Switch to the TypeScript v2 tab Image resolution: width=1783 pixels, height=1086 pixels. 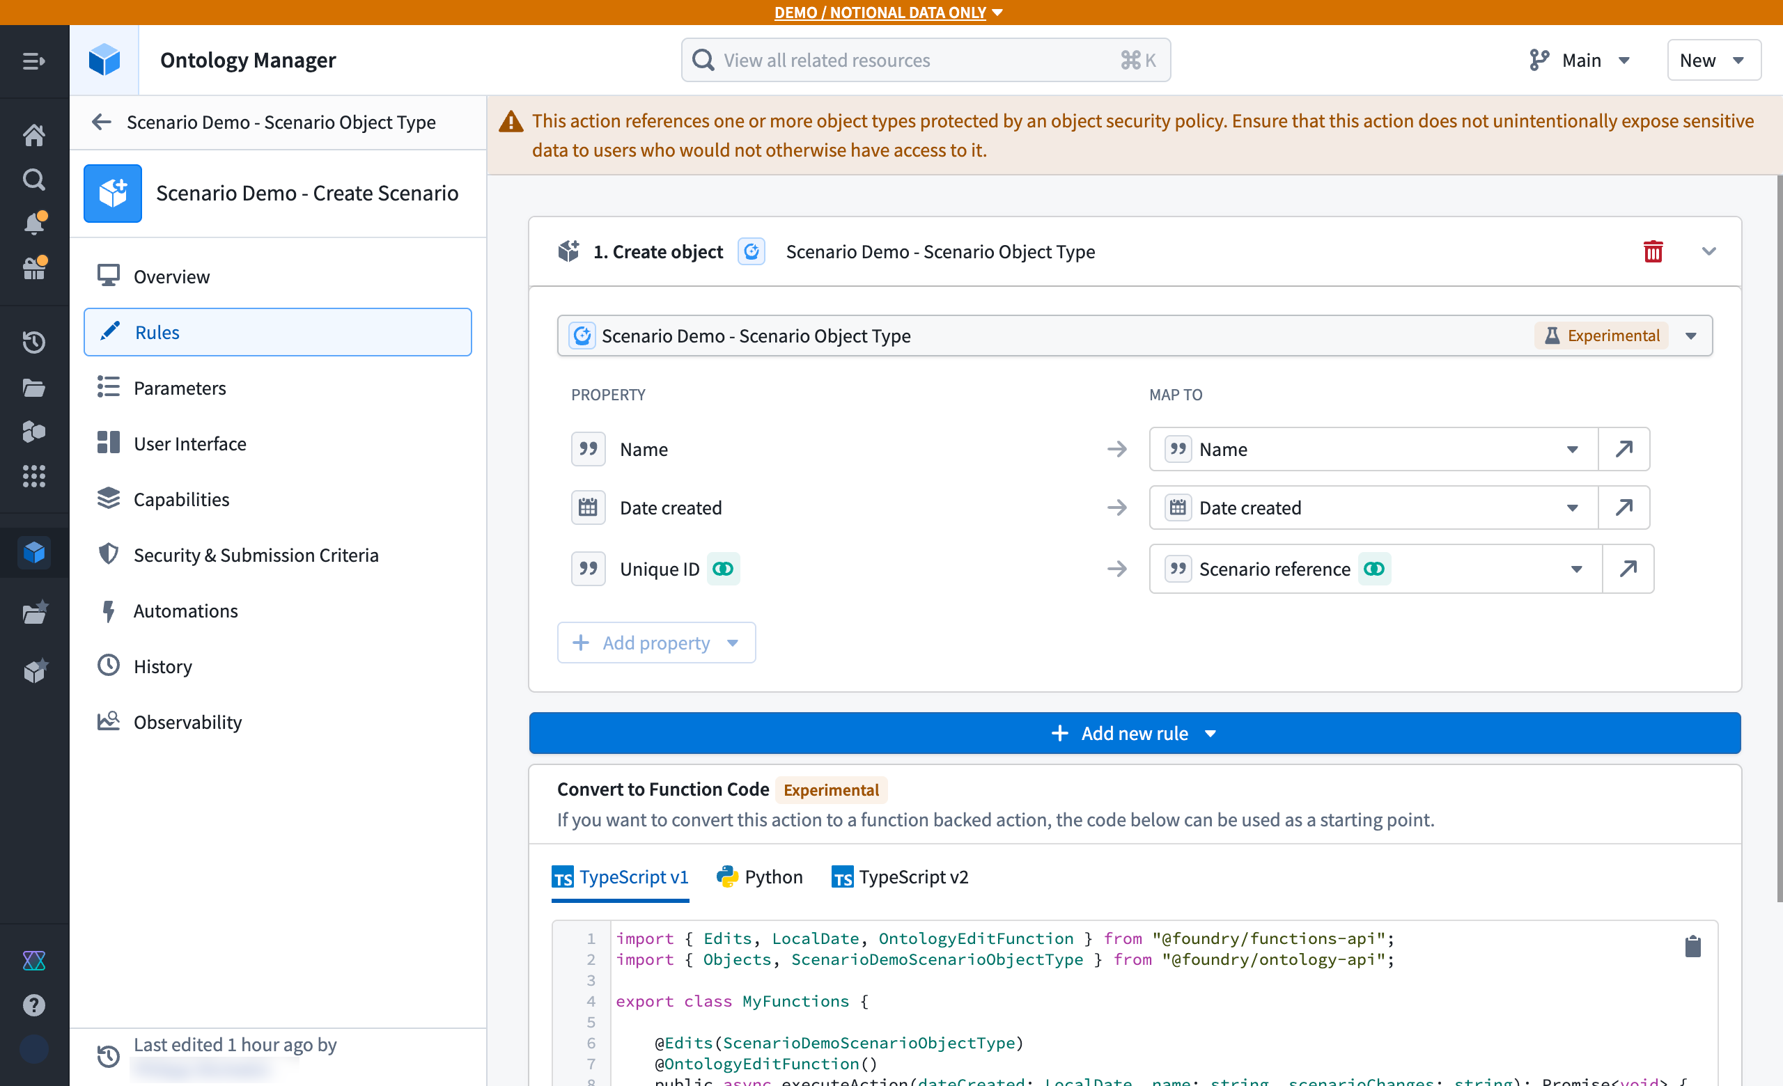[899, 876]
